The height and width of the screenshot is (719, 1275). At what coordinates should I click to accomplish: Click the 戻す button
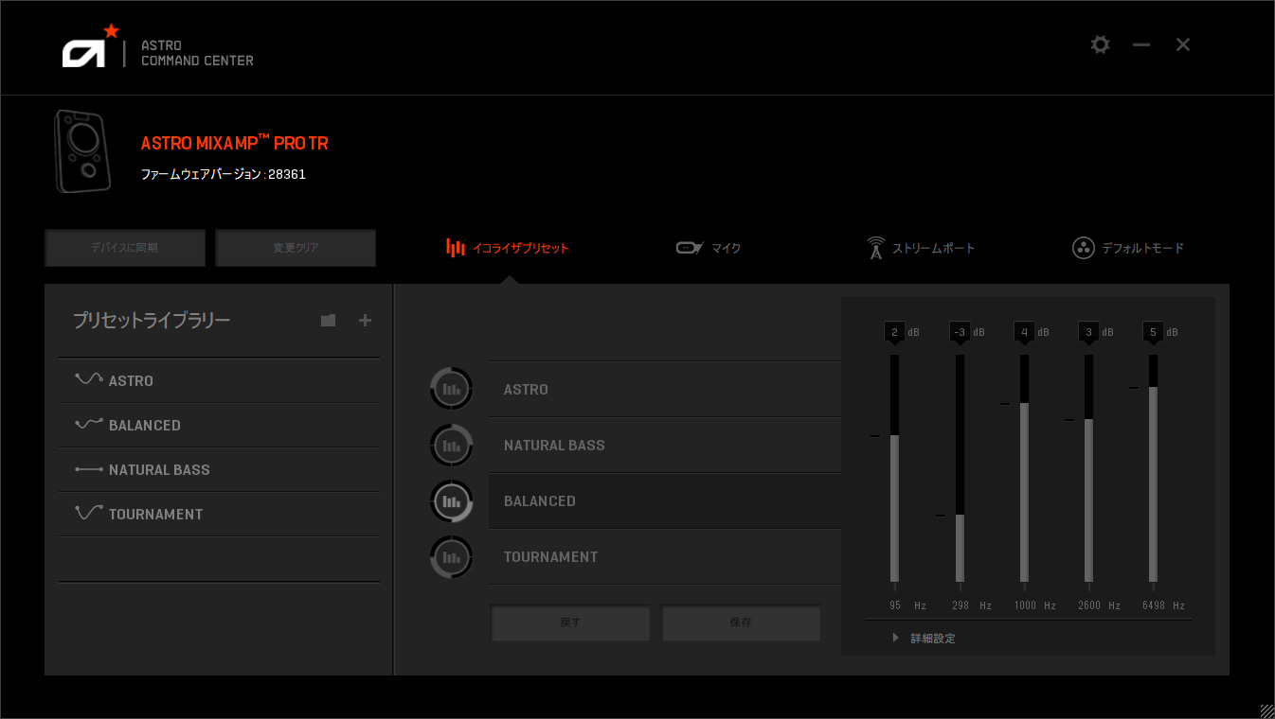[570, 623]
